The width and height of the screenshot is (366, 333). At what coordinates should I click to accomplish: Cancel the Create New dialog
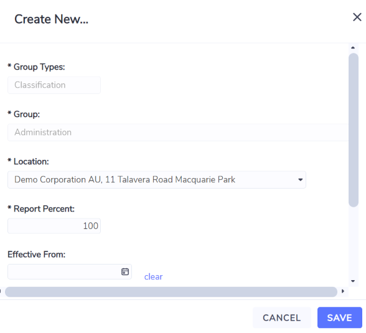click(x=282, y=317)
